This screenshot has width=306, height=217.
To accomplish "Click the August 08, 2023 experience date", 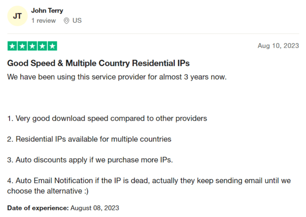I will pyautogui.click(x=95, y=208).
